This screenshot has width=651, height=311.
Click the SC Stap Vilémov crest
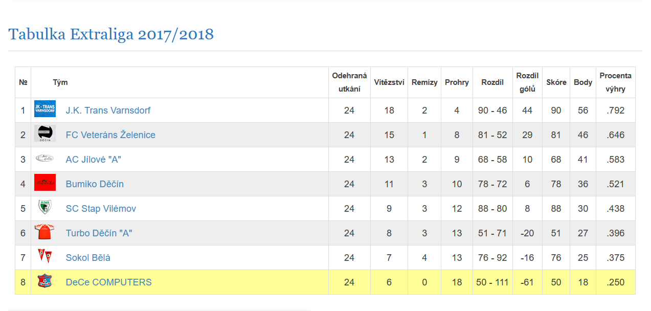[x=45, y=208]
